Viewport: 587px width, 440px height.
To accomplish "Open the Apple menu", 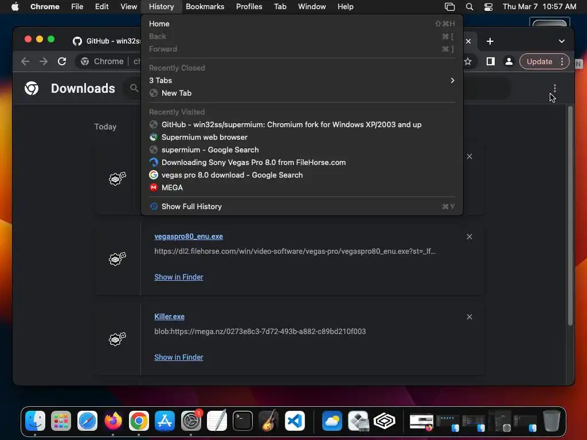I will (15, 7).
